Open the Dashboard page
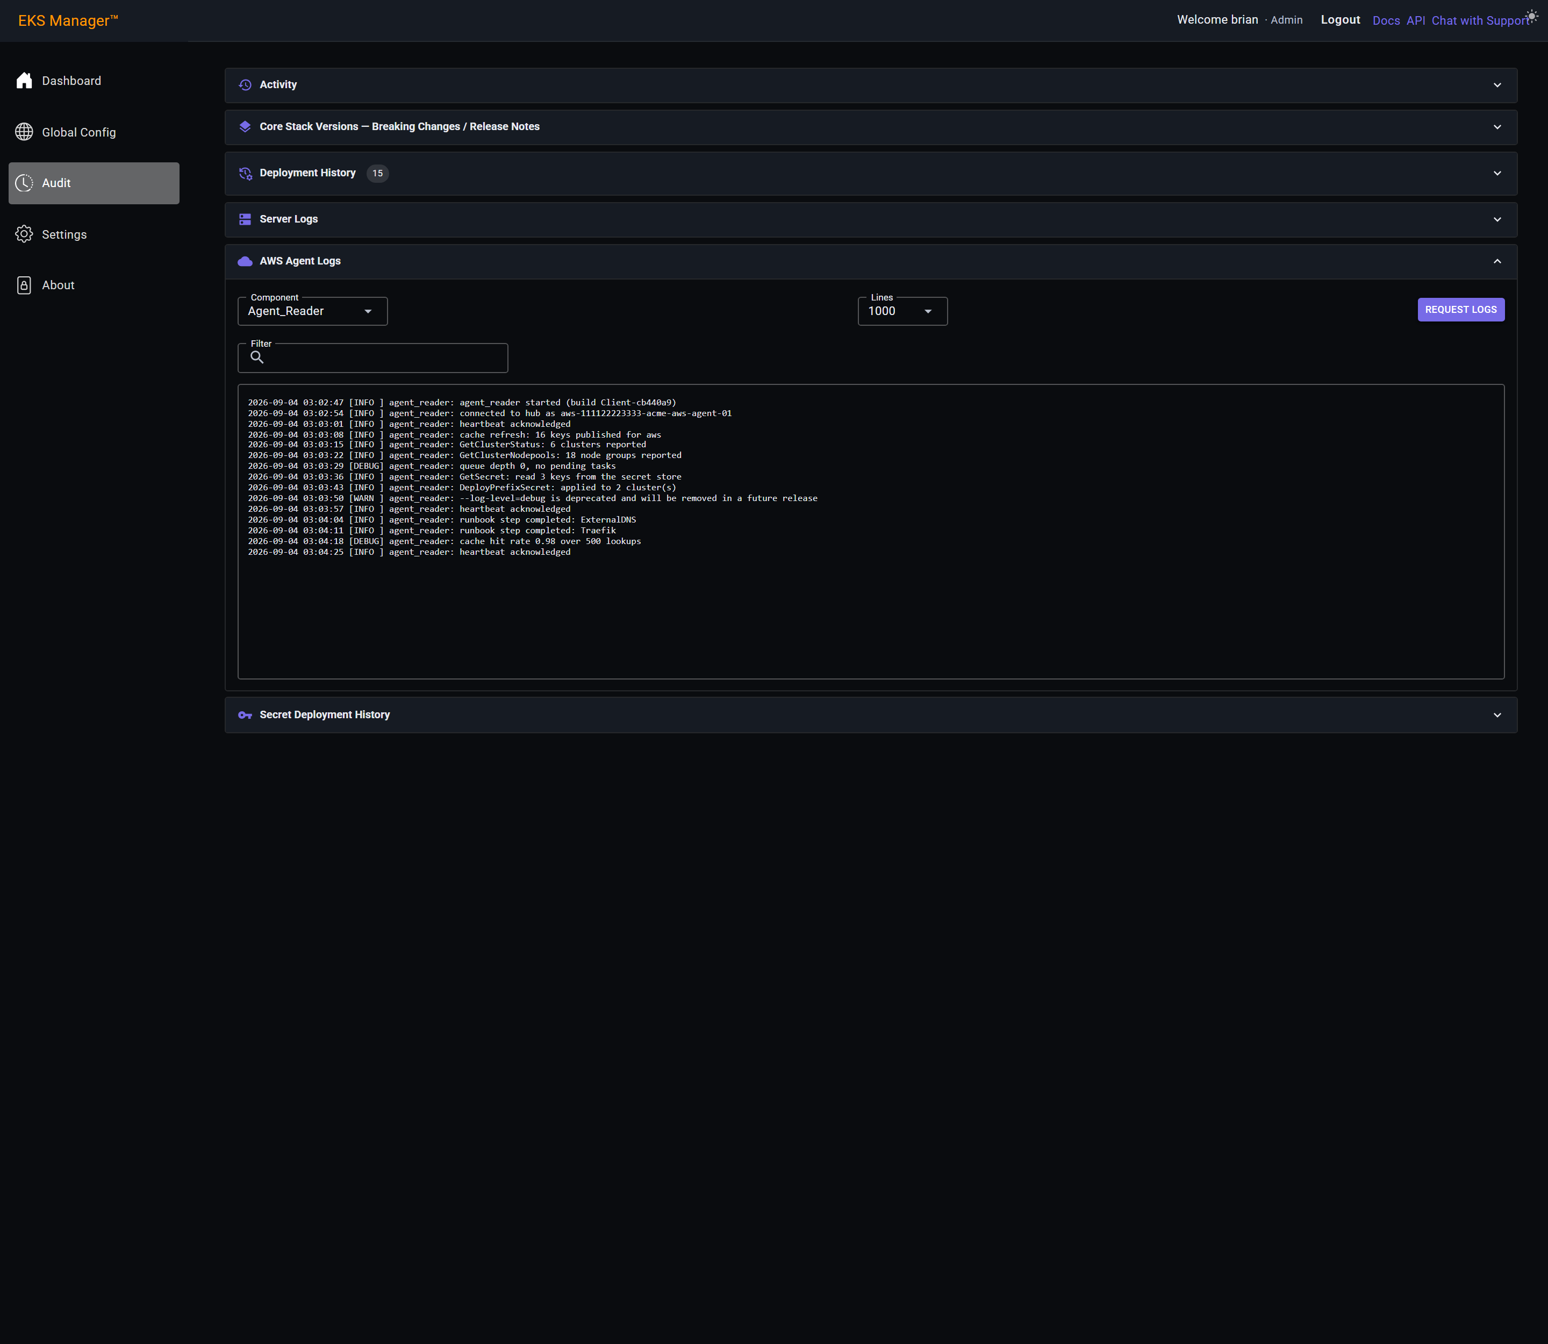 (x=94, y=81)
